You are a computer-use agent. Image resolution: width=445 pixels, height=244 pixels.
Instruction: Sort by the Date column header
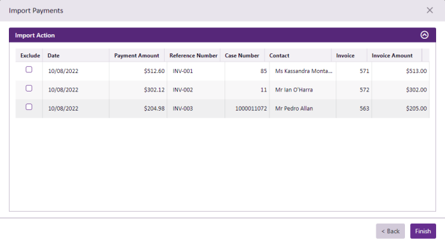[x=76, y=55]
